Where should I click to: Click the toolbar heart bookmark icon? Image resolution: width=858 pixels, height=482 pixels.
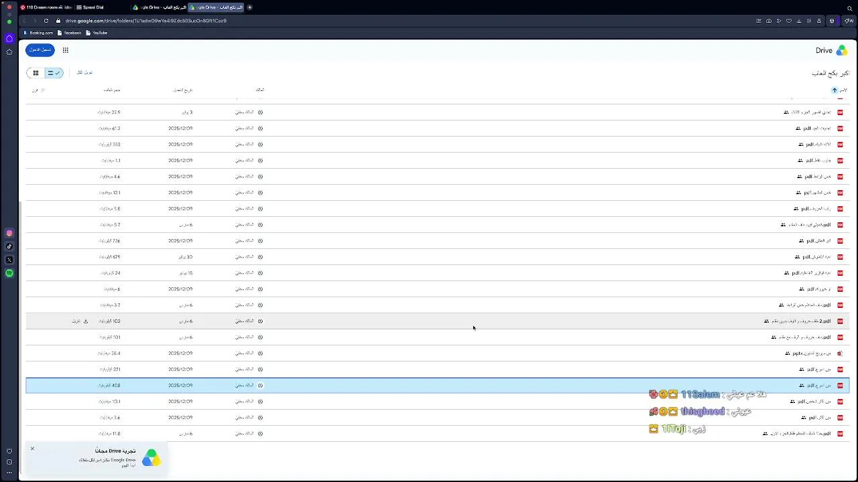coord(789,21)
